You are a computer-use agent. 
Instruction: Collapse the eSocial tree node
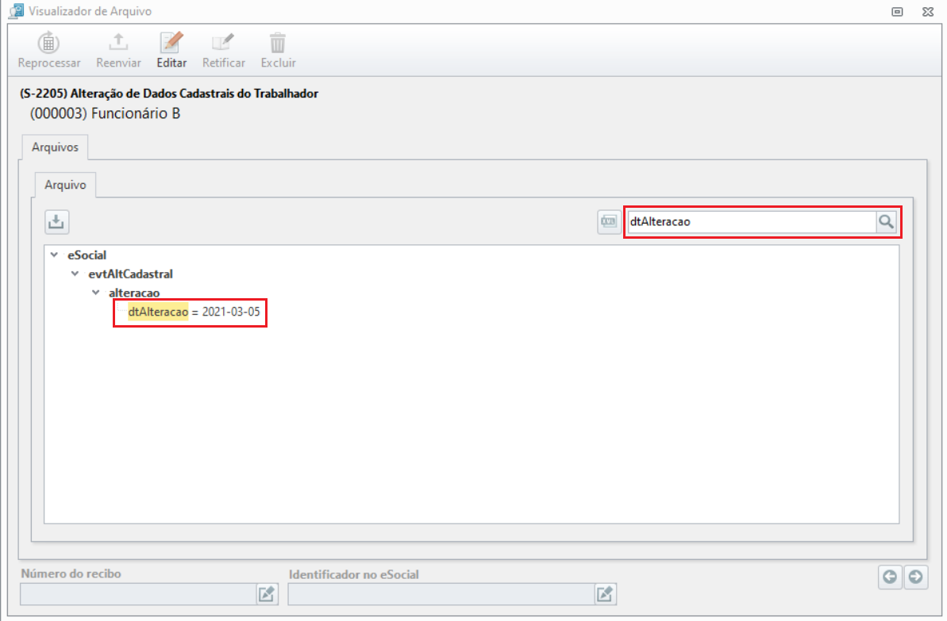pyautogui.click(x=54, y=255)
